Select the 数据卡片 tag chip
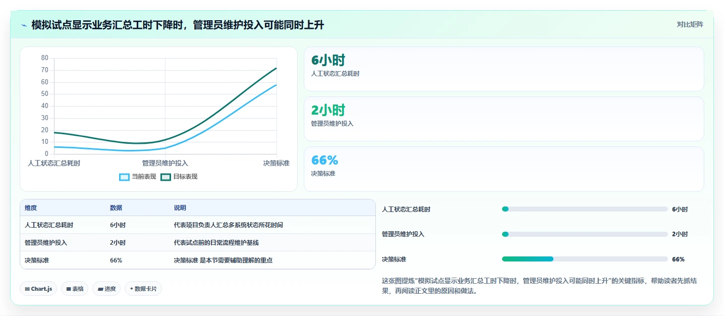Image resolution: width=724 pixels, height=316 pixels. tap(143, 289)
